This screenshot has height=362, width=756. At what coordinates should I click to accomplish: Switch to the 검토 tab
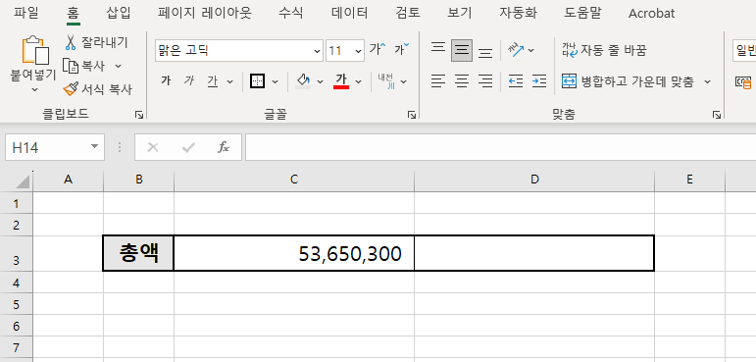coord(408,13)
